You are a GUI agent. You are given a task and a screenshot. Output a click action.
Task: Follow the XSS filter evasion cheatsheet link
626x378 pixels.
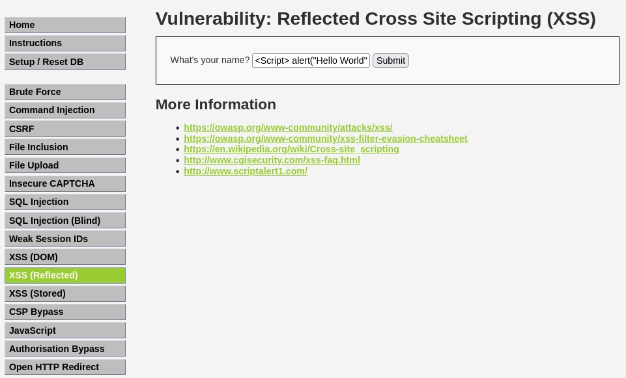(x=325, y=139)
